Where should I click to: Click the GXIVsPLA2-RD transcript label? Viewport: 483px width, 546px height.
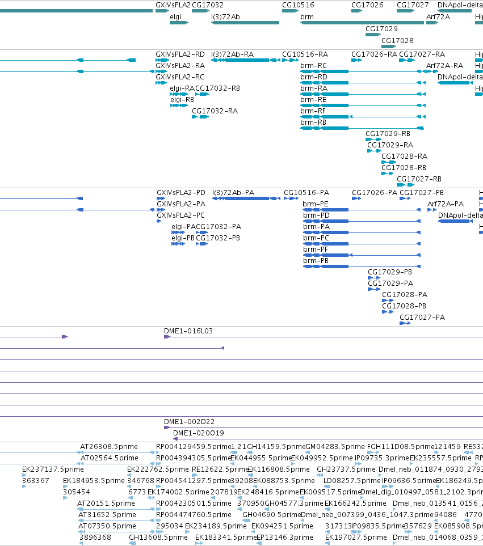(x=180, y=54)
